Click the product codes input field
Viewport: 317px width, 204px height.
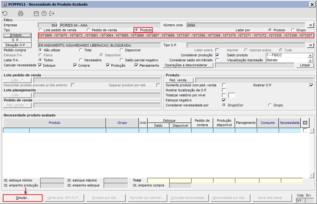(x=176, y=35)
